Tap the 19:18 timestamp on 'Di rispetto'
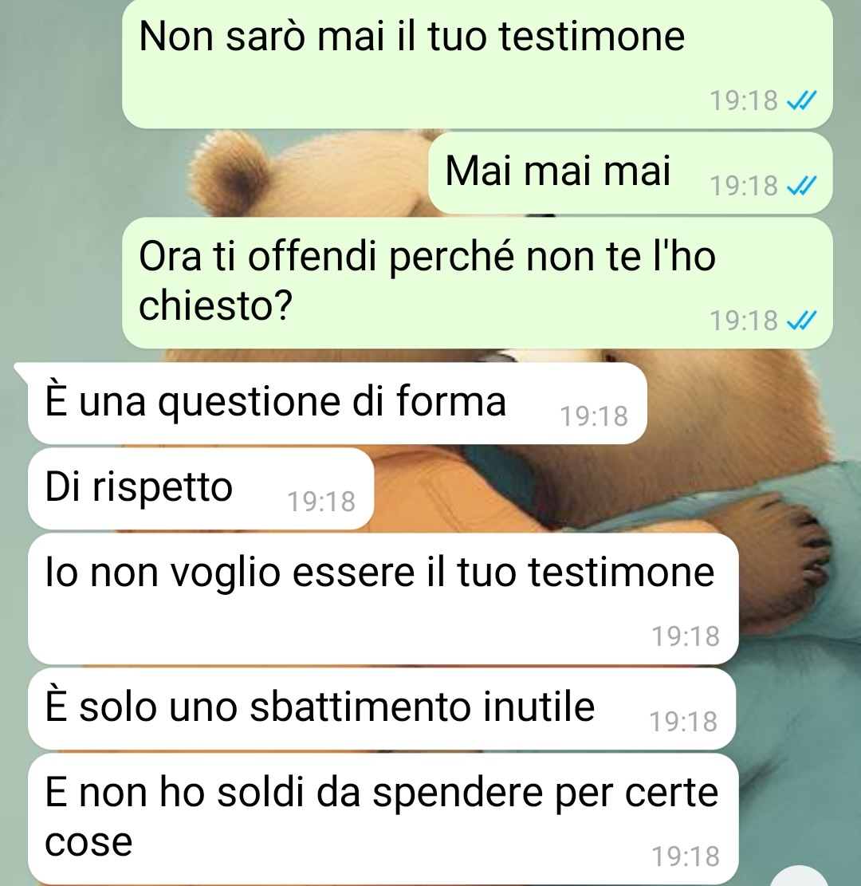The height and width of the screenshot is (886, 861). tap(321, 501)
